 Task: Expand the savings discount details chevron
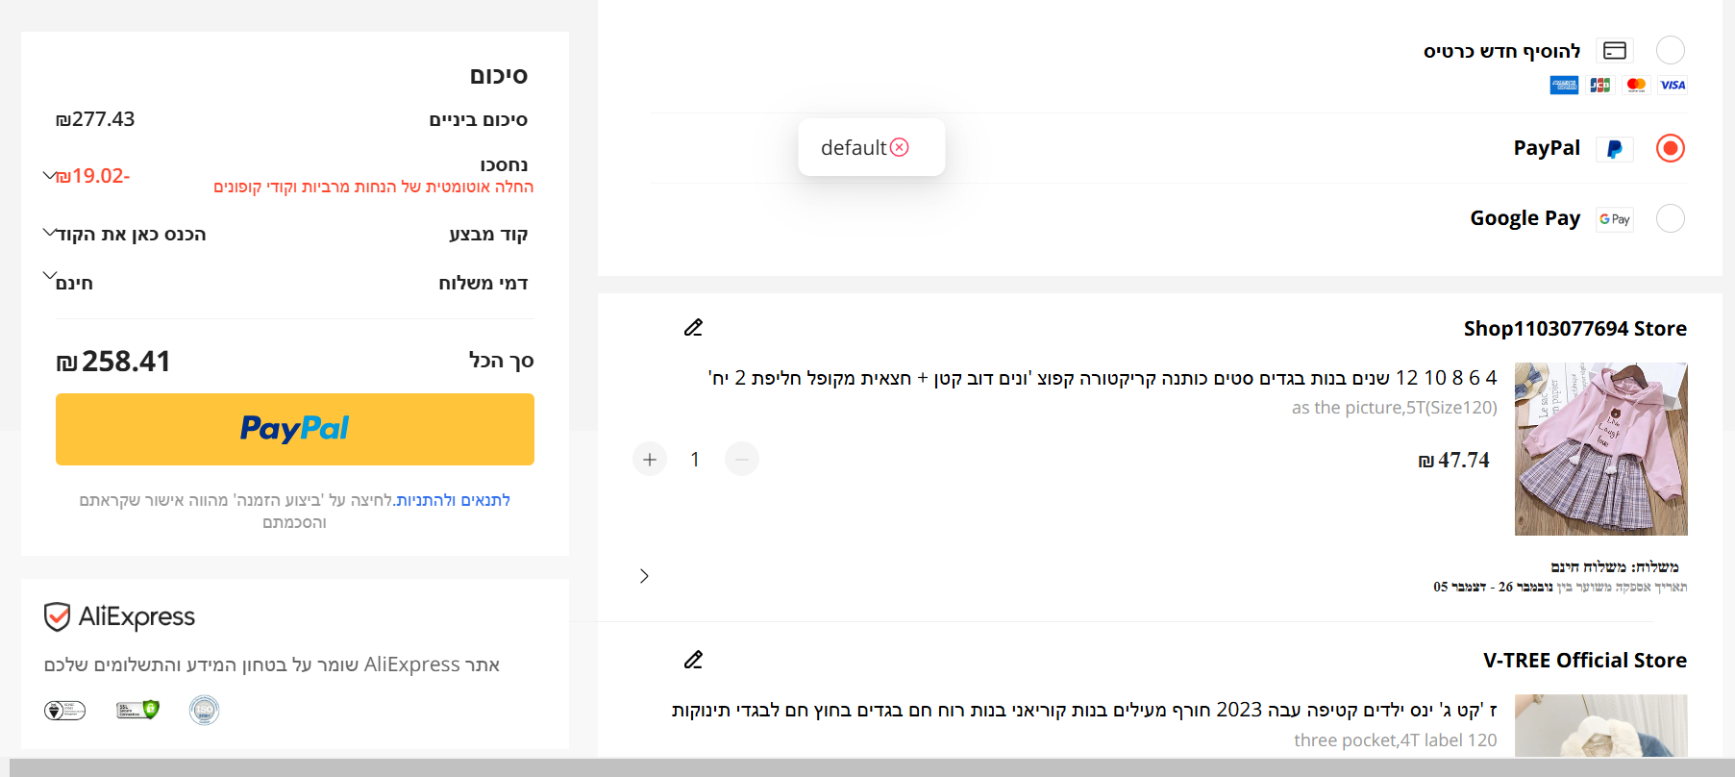[49, 175]
